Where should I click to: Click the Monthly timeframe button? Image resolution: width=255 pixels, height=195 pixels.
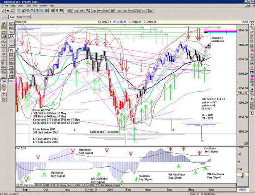click(27, 17)
